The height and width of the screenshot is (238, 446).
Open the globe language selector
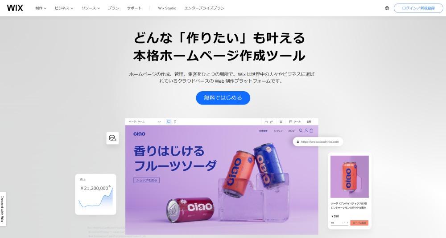point(387,8)
